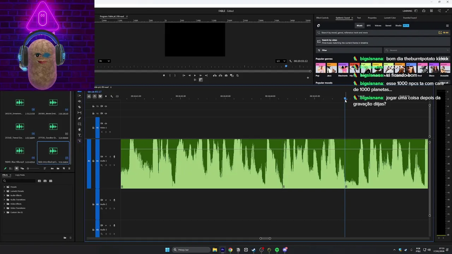Toggle V2 track output eye
The image size is (452, 254).
click(106, 113)
